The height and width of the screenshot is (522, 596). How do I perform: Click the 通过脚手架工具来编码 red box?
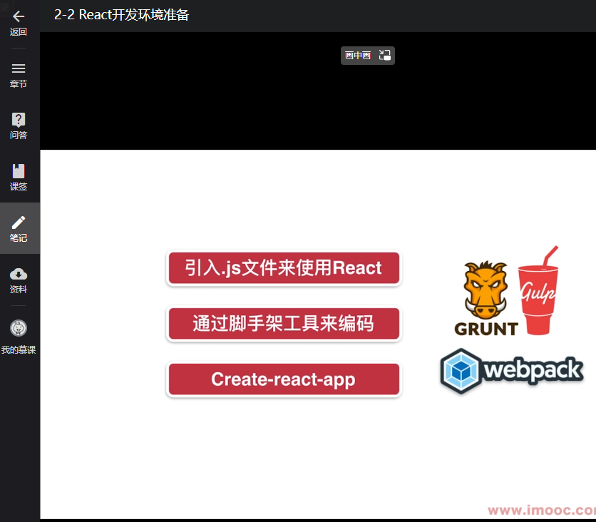click(284, 324)
